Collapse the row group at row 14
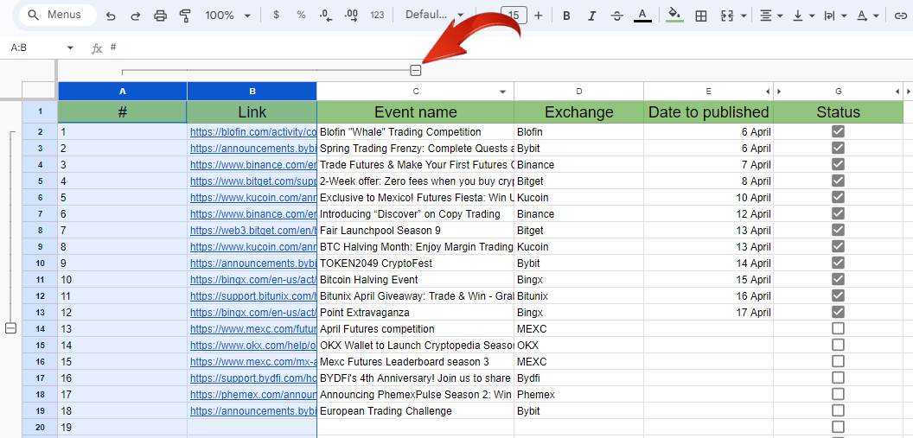Viewport: 913px width, 438px height. tap(10, 328)
